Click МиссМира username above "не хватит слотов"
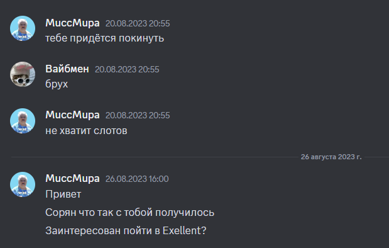 (x=72, y=115)
